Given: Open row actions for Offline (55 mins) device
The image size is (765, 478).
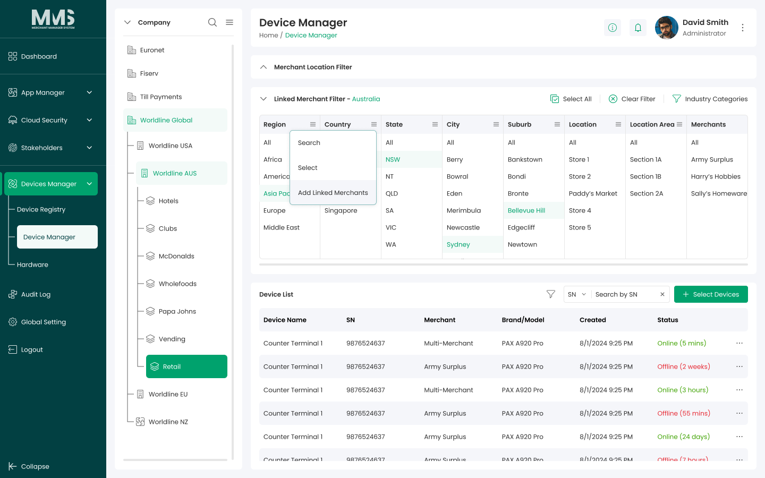Looking at the screenshot, I should [739, 413].
